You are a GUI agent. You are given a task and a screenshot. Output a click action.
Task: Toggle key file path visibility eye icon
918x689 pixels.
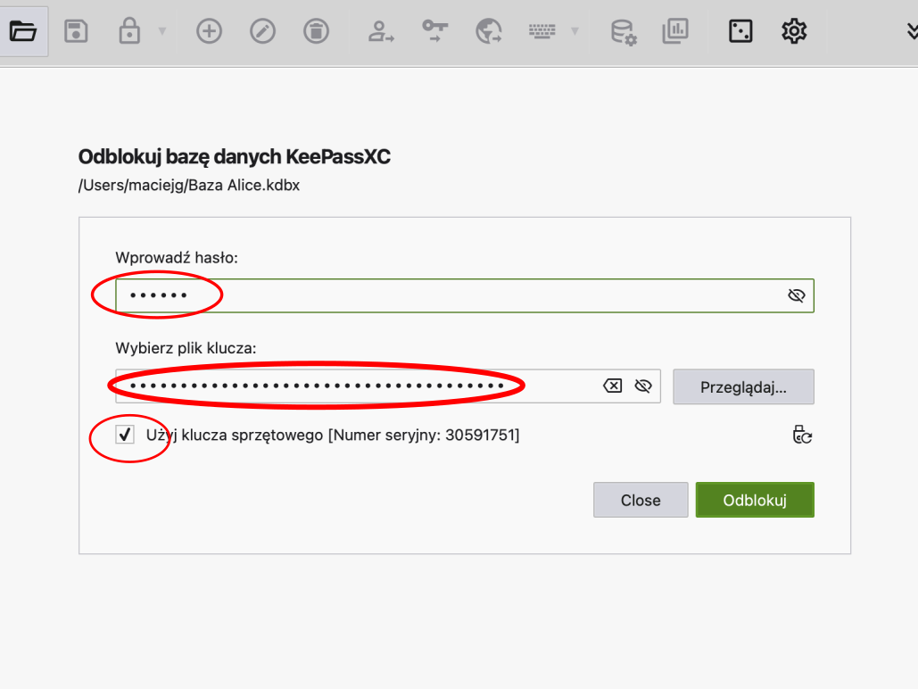click(x=642, y=386)
